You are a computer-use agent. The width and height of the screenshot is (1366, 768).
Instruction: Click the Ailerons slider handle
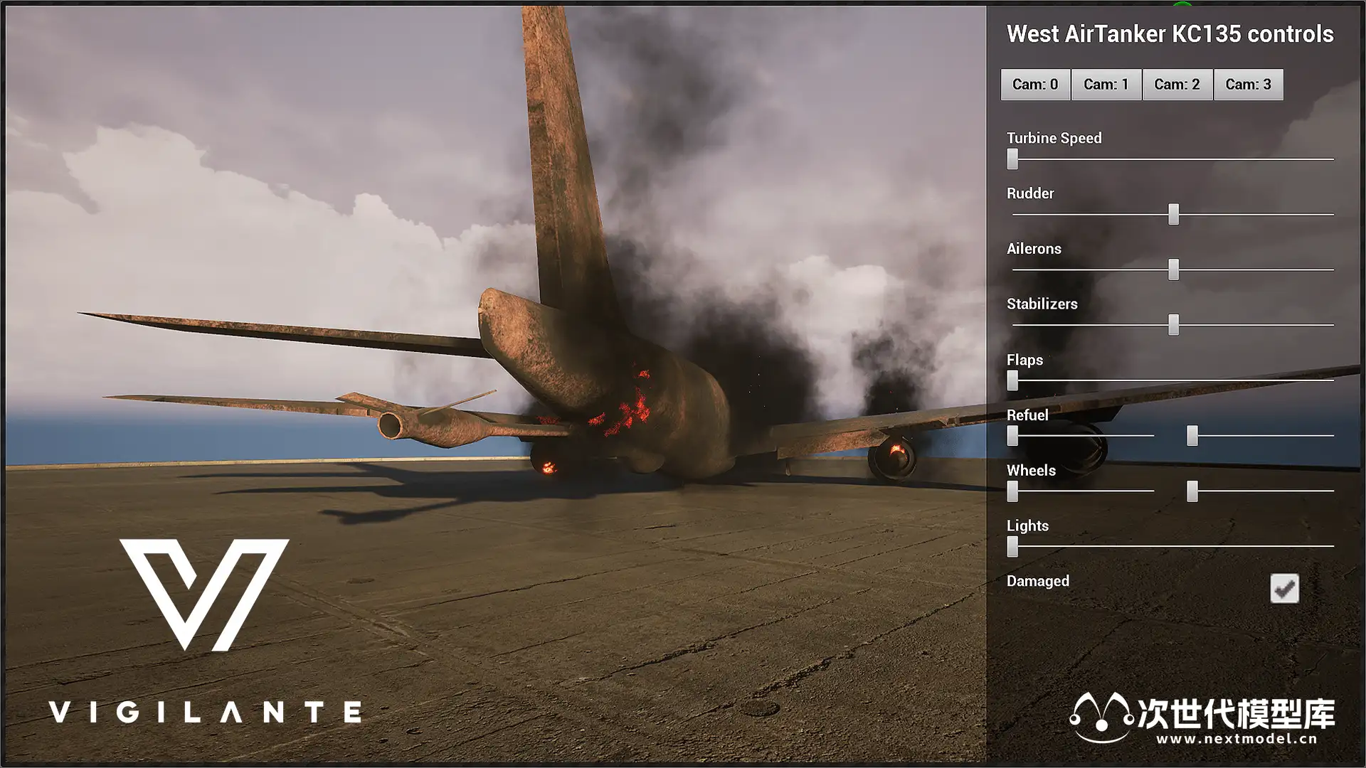pos(1173,269)
